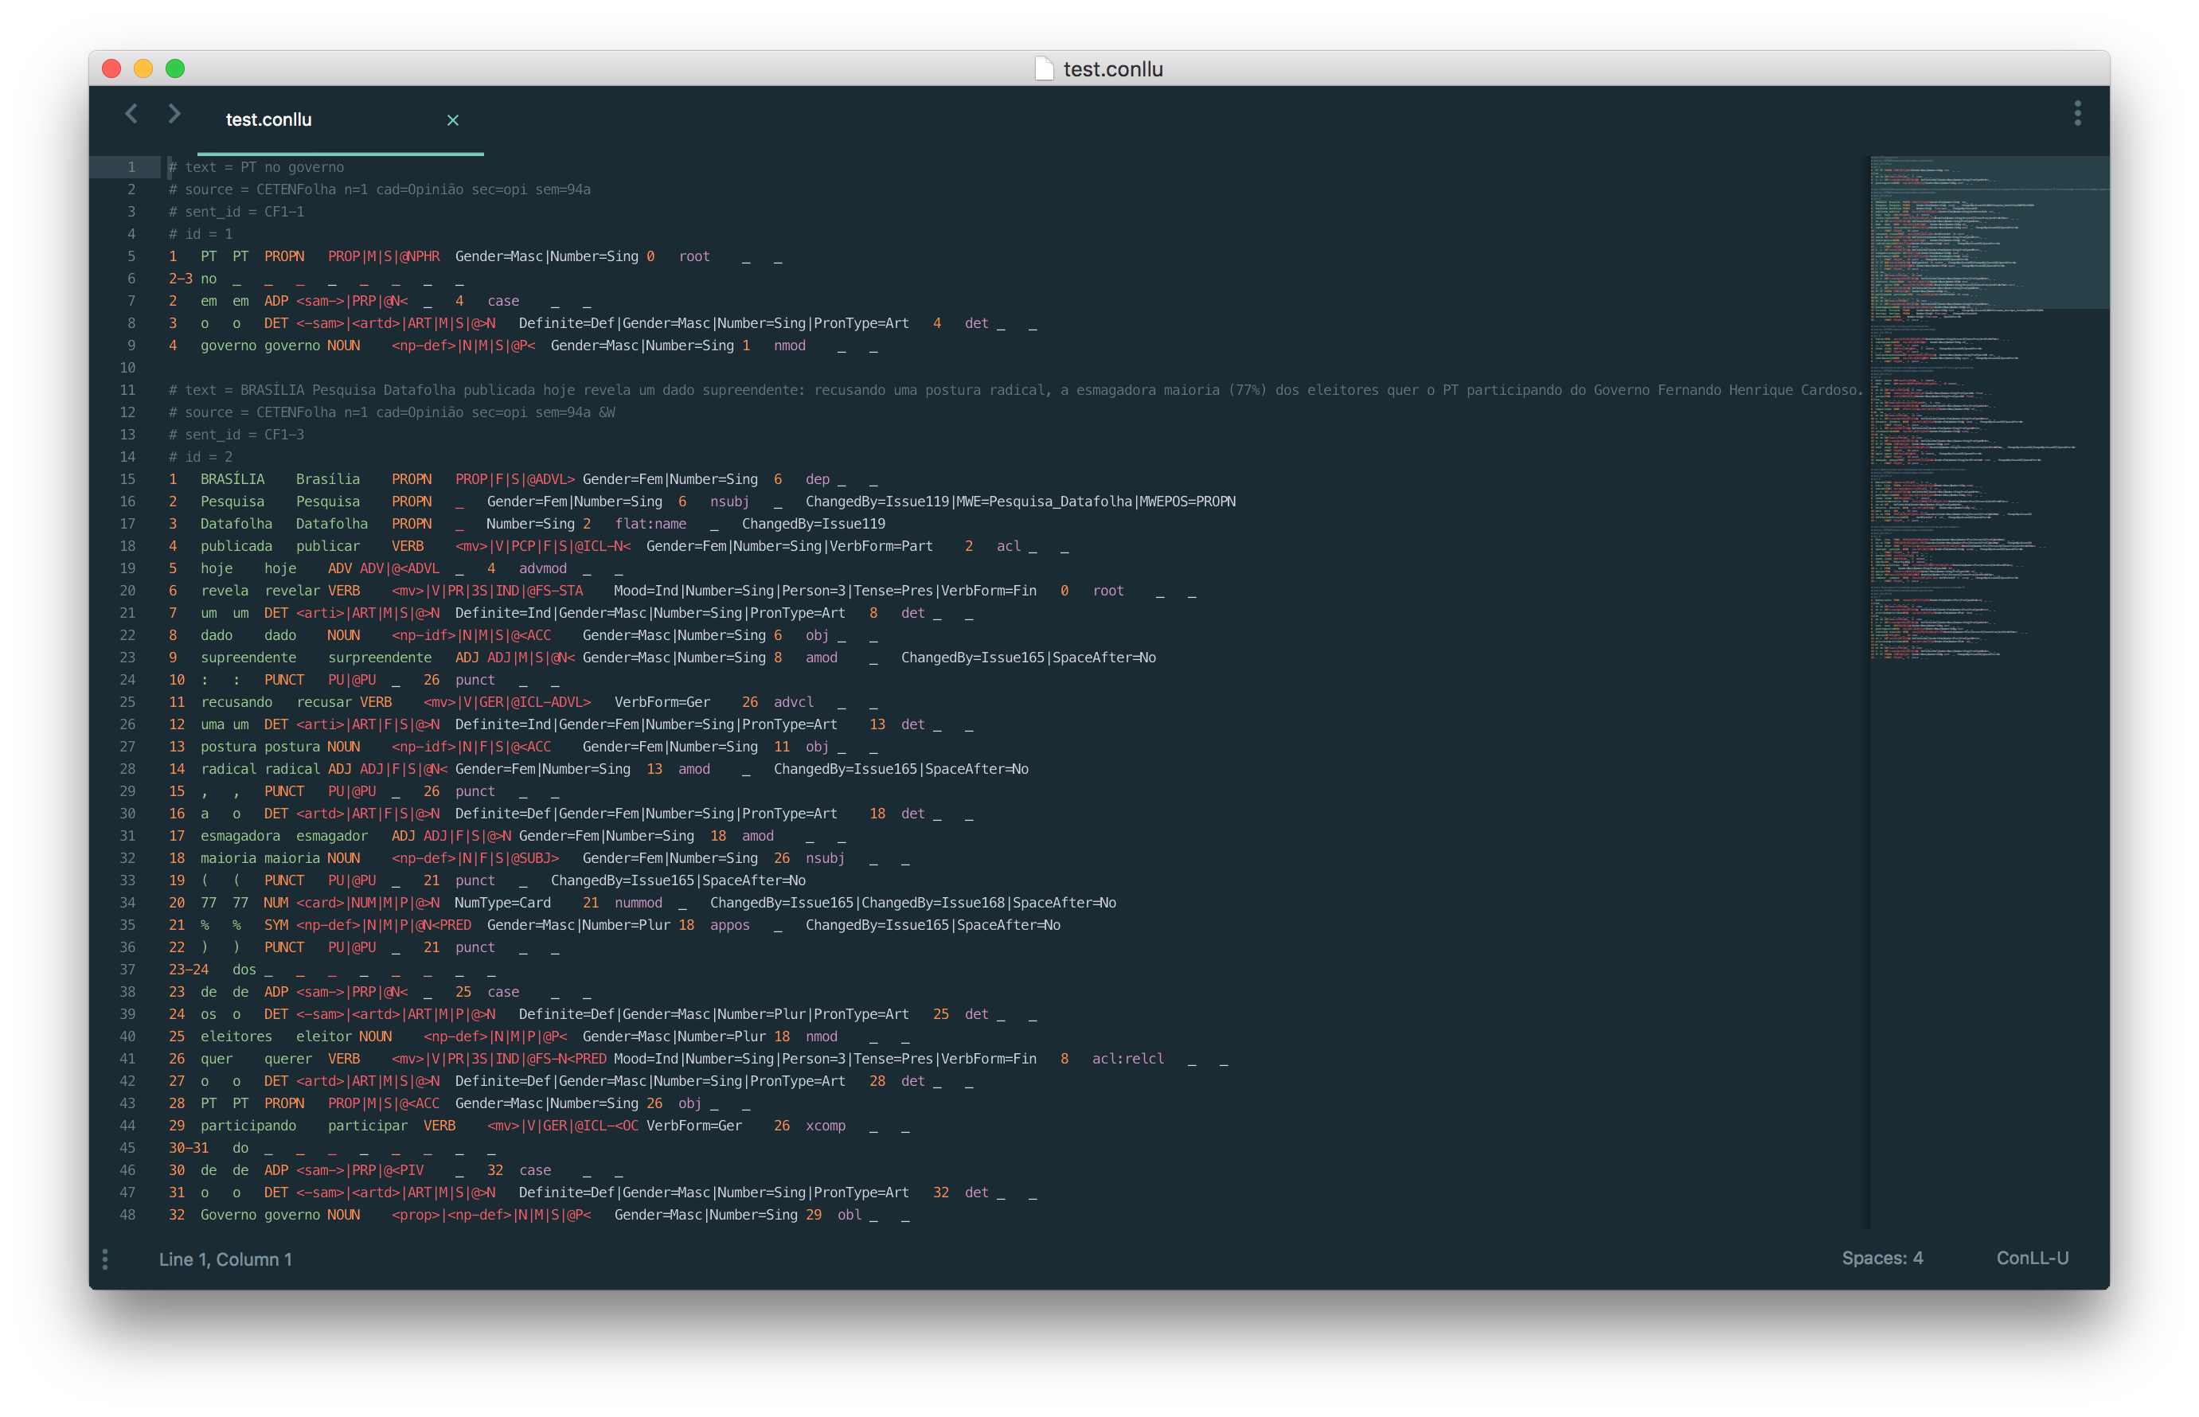Click the forward navigation arrow
Image resolution: width=2199 pixels, height=1417 pixels.
(x=174, y=113)
